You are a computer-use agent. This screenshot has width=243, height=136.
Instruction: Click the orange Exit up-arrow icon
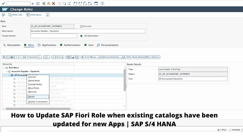(x=49, y=4)
